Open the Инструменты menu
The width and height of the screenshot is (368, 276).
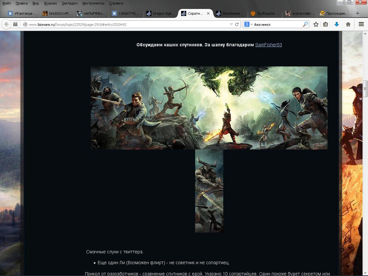[93, 3]
